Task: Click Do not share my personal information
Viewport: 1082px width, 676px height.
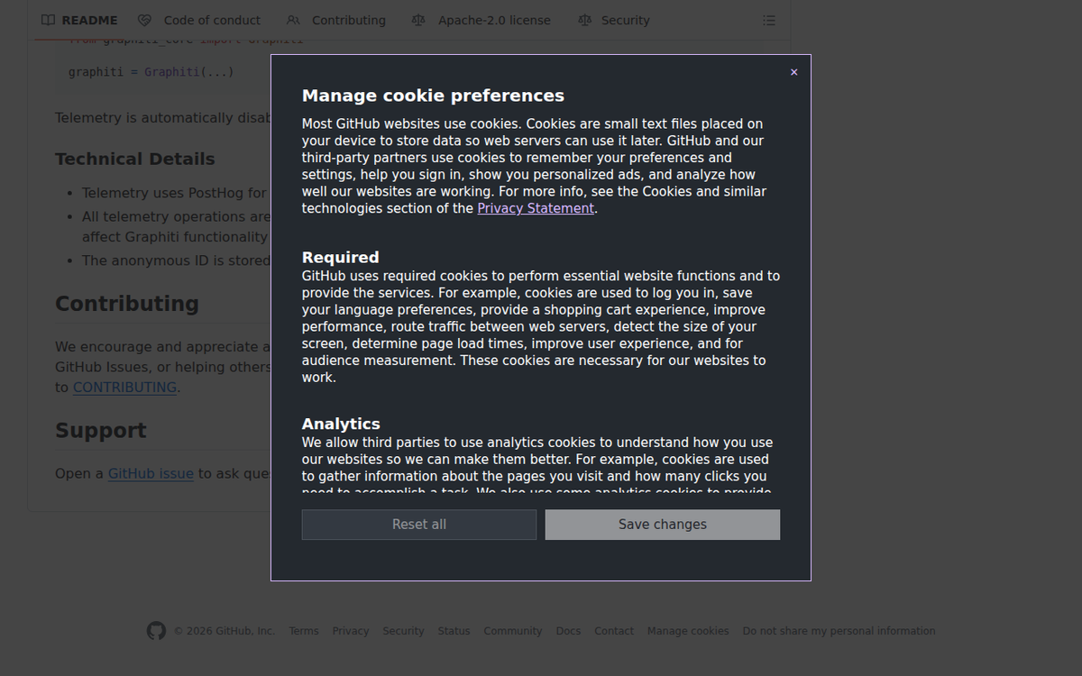Action: pyautogui.click(x=839, y=631)
